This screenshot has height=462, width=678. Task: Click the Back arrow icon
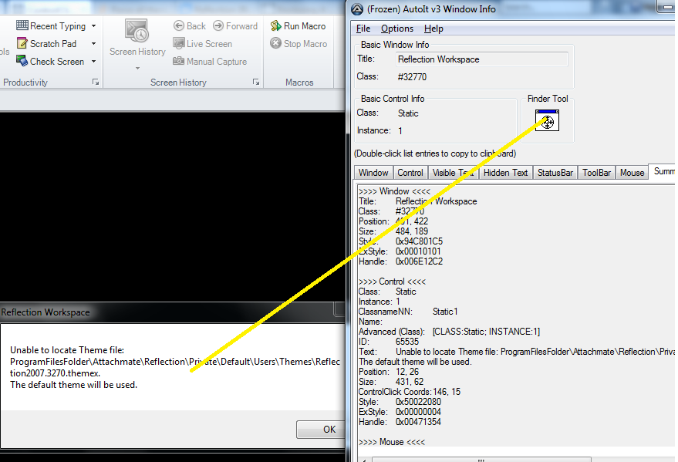[x=179, y=26]
